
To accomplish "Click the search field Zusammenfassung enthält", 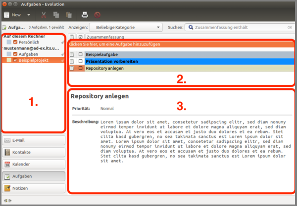I will [238, 27].
